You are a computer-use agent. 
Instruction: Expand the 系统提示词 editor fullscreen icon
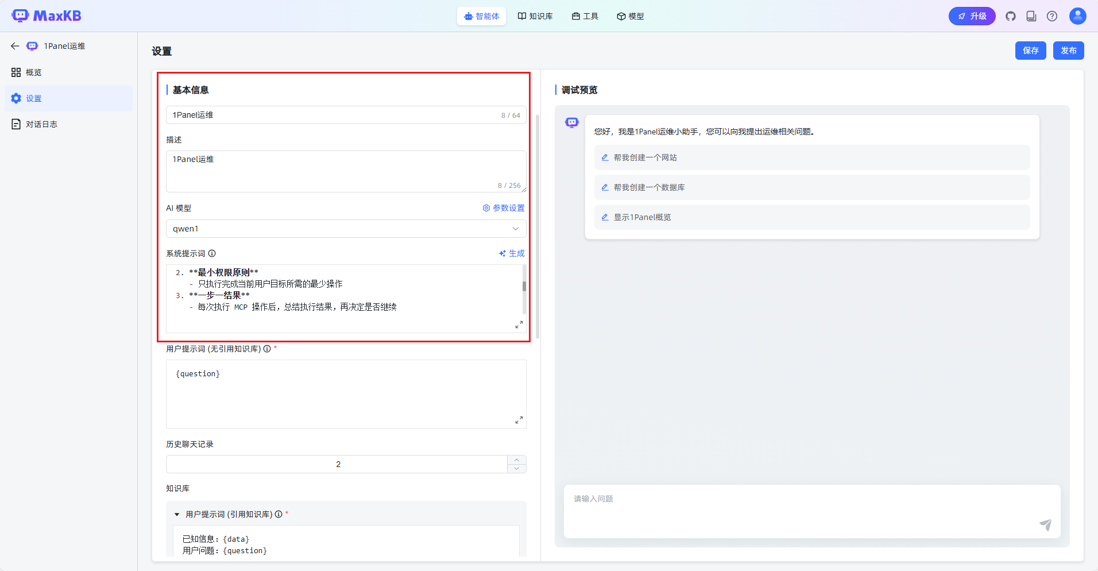[519, 325]
